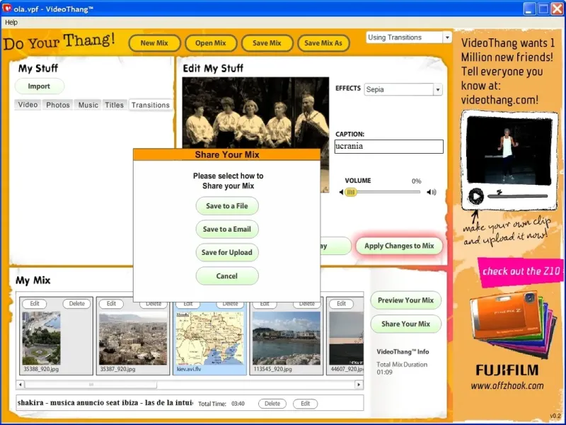The image size is (566, 425).
Task: Click the Share Your Mix side button
Action: point(405,324)
